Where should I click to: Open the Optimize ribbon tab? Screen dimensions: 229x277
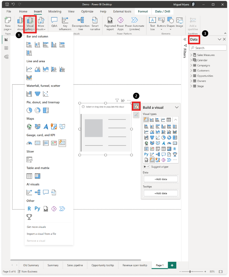pos(87,11)
